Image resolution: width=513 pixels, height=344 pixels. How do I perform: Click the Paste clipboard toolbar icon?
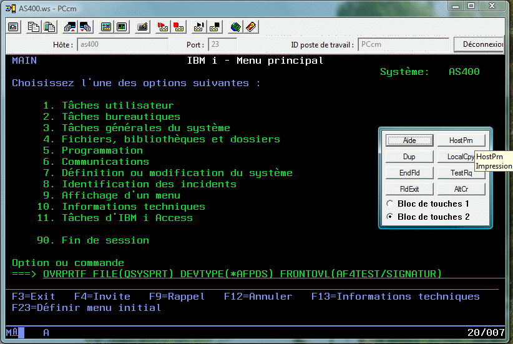[x=49, y=27]
